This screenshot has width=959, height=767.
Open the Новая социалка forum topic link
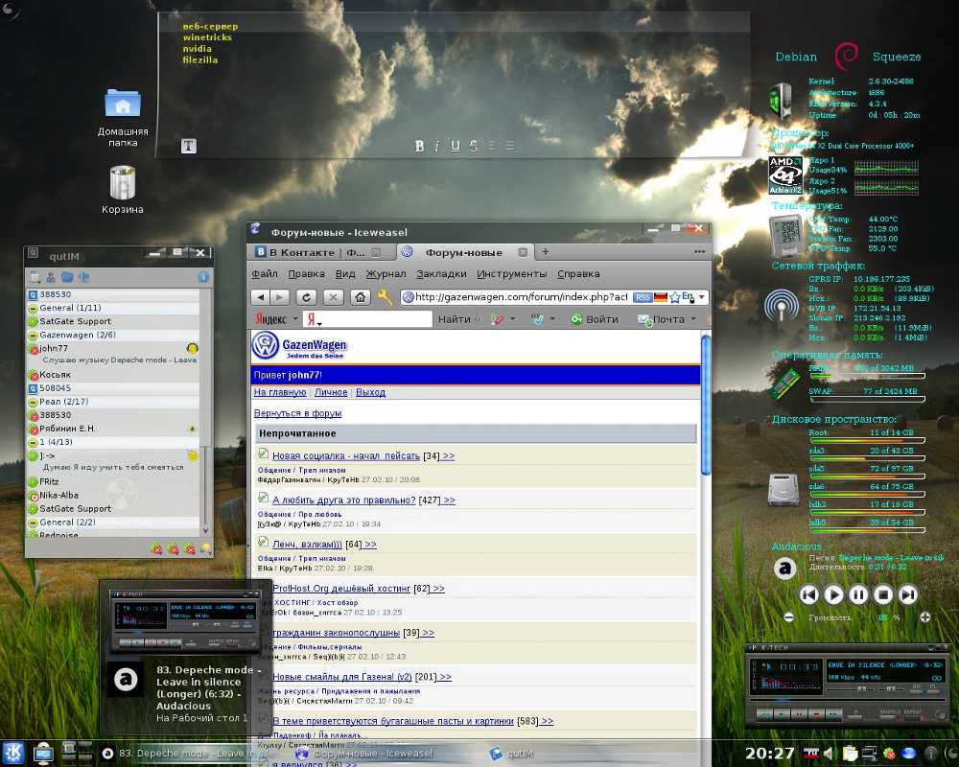point(346,455)
